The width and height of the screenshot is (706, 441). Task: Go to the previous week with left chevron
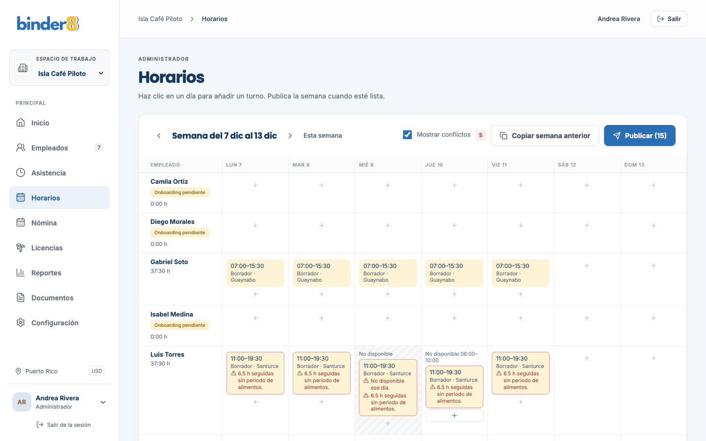159,136
